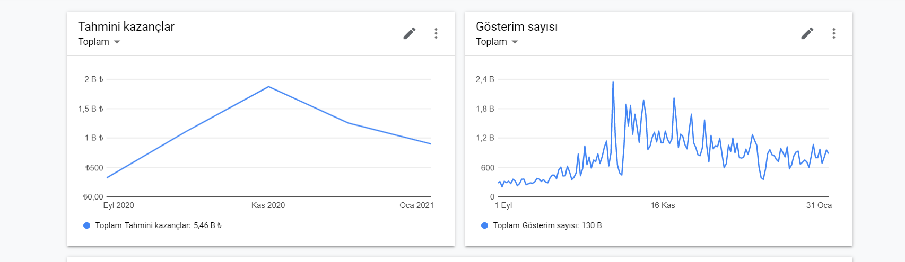
Task: Click the Oca 2021 axis label
Action: point(416,205)
